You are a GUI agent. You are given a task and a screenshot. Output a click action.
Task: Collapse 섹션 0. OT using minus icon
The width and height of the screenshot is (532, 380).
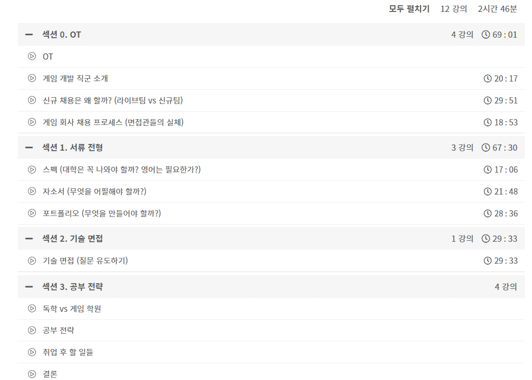tap(29, 34)
